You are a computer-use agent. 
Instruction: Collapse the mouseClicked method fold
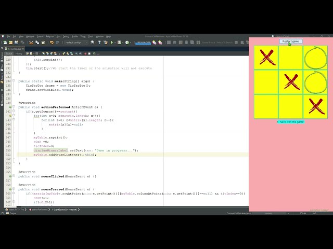click(14, 176)
